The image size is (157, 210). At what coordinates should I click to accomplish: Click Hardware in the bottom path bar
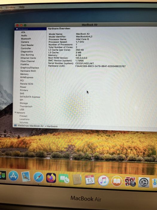point(52,126)
